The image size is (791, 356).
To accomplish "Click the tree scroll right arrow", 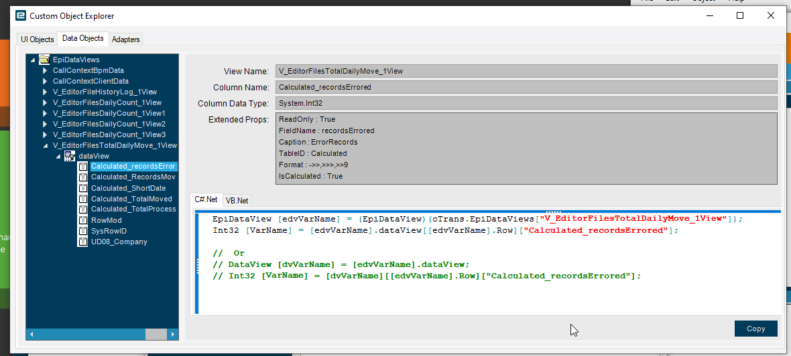I will 173,334.
